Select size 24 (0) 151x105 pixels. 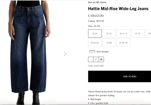click(x=95, y=33)
